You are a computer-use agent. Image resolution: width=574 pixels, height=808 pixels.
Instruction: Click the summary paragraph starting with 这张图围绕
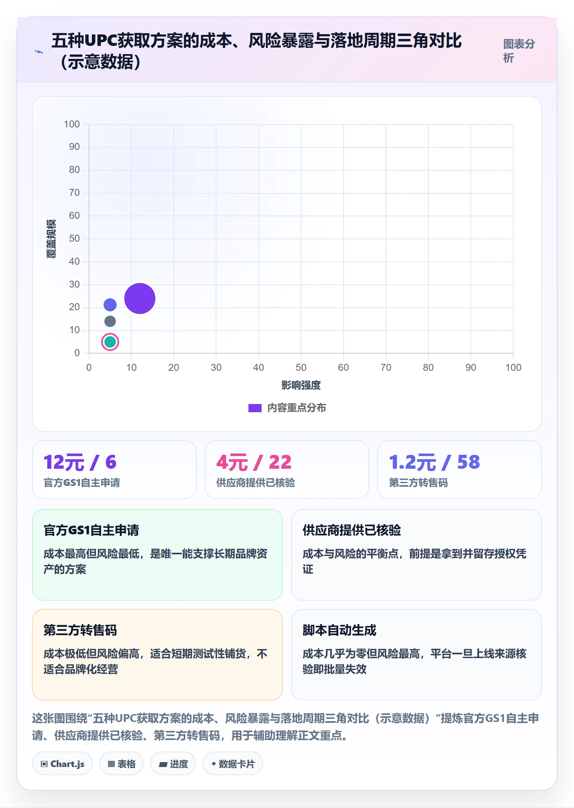coord(286,727)
